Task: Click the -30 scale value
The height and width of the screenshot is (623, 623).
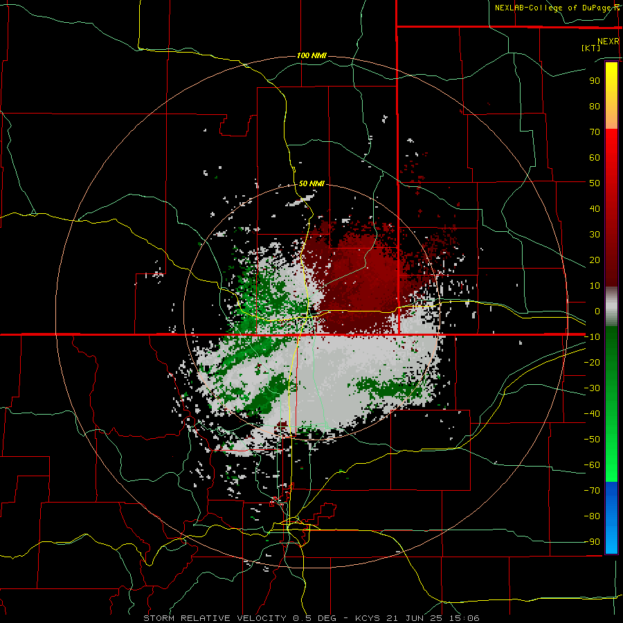Action: [592, 388]
